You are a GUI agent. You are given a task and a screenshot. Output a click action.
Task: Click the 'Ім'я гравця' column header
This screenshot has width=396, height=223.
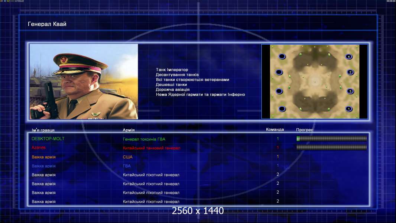click(43, 130)
